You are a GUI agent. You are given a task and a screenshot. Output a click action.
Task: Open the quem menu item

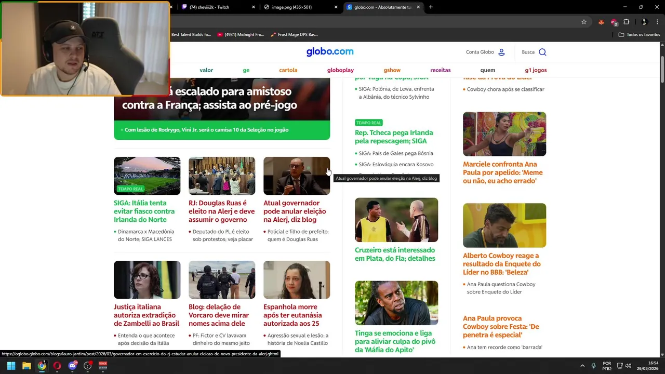[488, 70]
